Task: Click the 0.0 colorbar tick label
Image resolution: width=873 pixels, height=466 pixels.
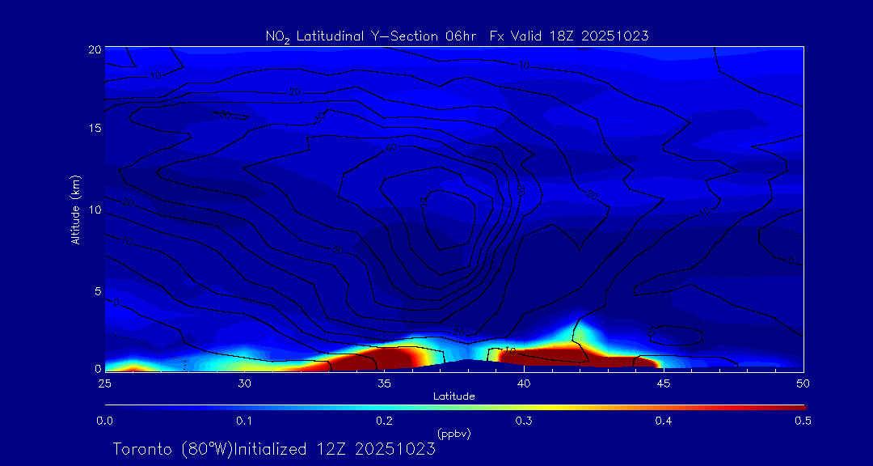Action: (104, 421)
